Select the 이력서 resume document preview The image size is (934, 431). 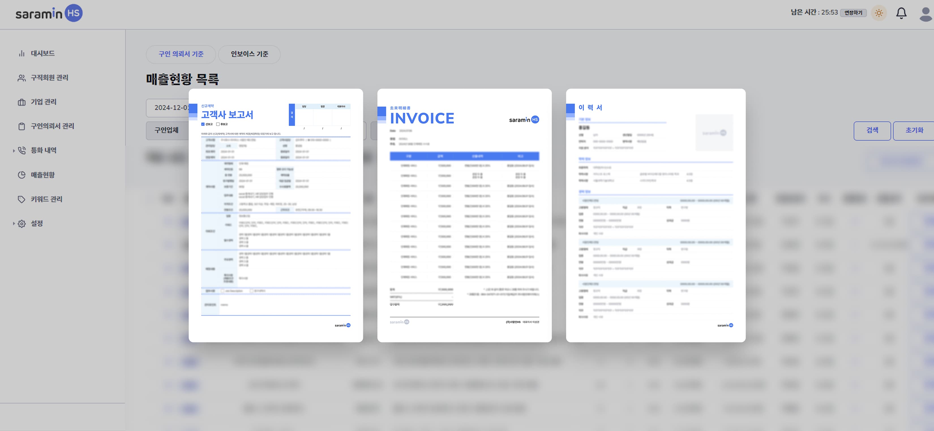point(655,215)
